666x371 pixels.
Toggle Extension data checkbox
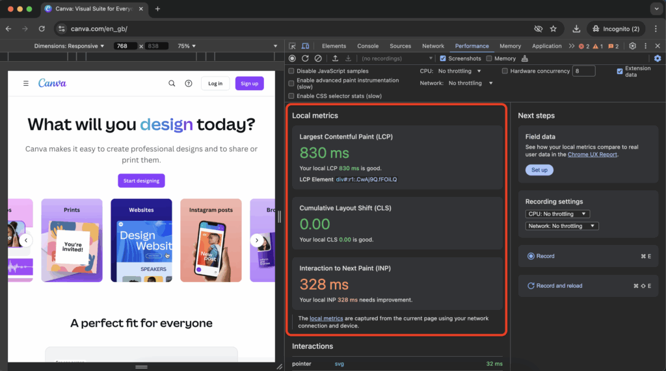point(620,71)
